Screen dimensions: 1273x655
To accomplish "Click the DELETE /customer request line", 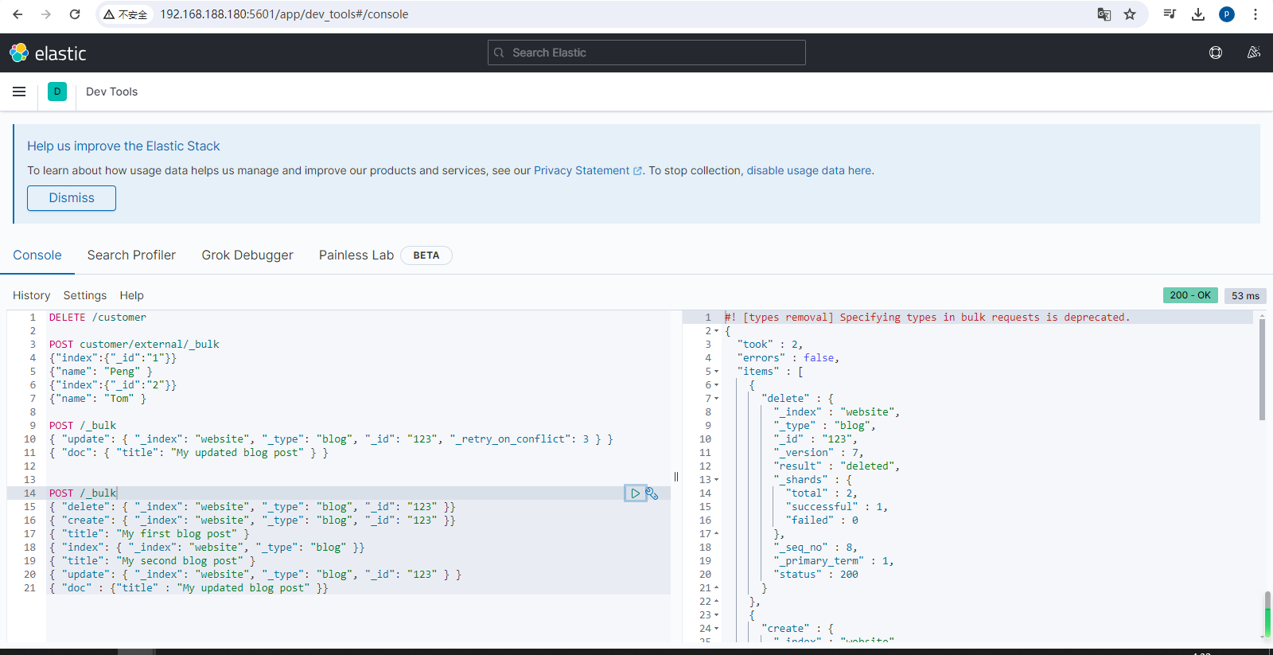I will click(x=98, y=318).
